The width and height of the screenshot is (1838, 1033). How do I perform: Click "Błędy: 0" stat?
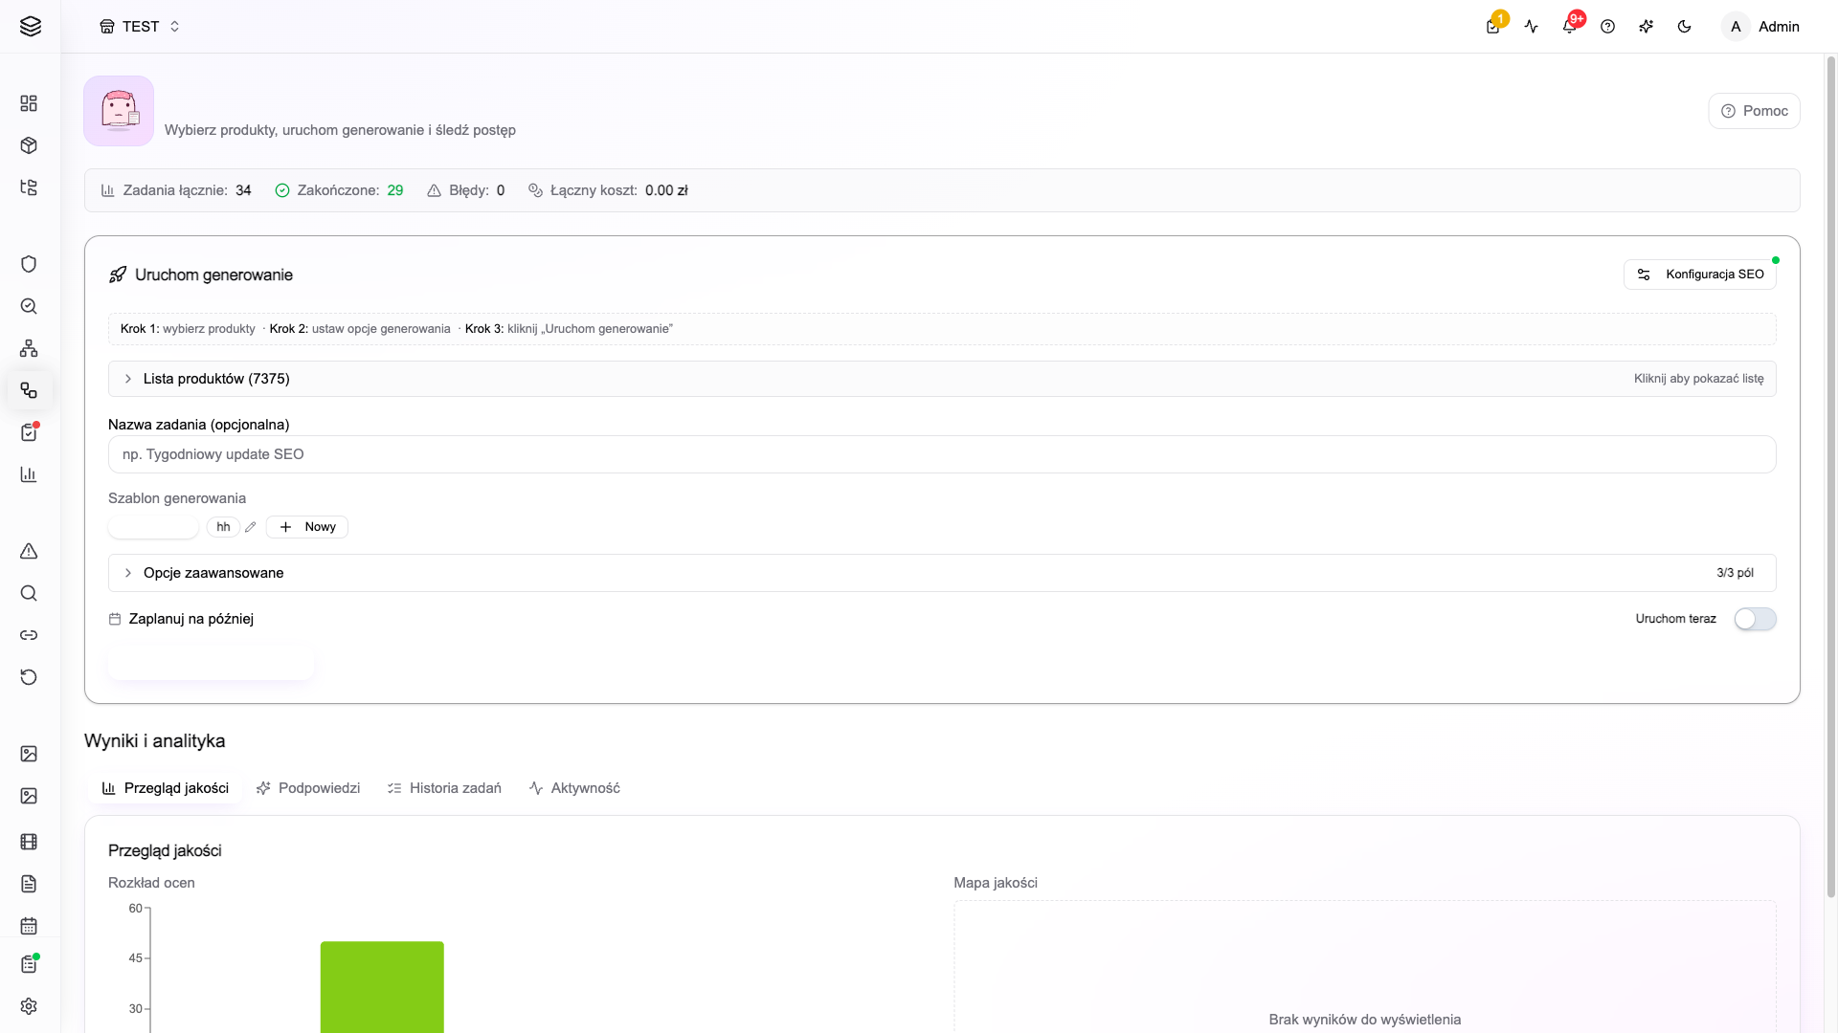[466, 190]
